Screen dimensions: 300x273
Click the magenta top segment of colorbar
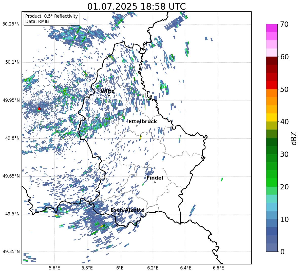(x=272, y=28)
